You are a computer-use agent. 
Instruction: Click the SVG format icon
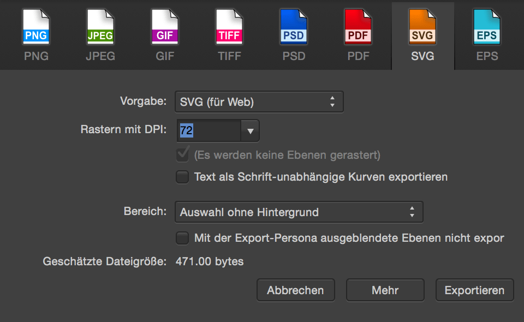422,26
